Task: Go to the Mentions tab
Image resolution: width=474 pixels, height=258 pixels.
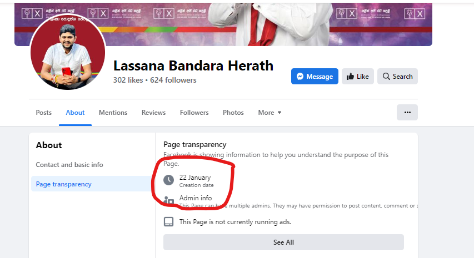Action: (113, 113)
